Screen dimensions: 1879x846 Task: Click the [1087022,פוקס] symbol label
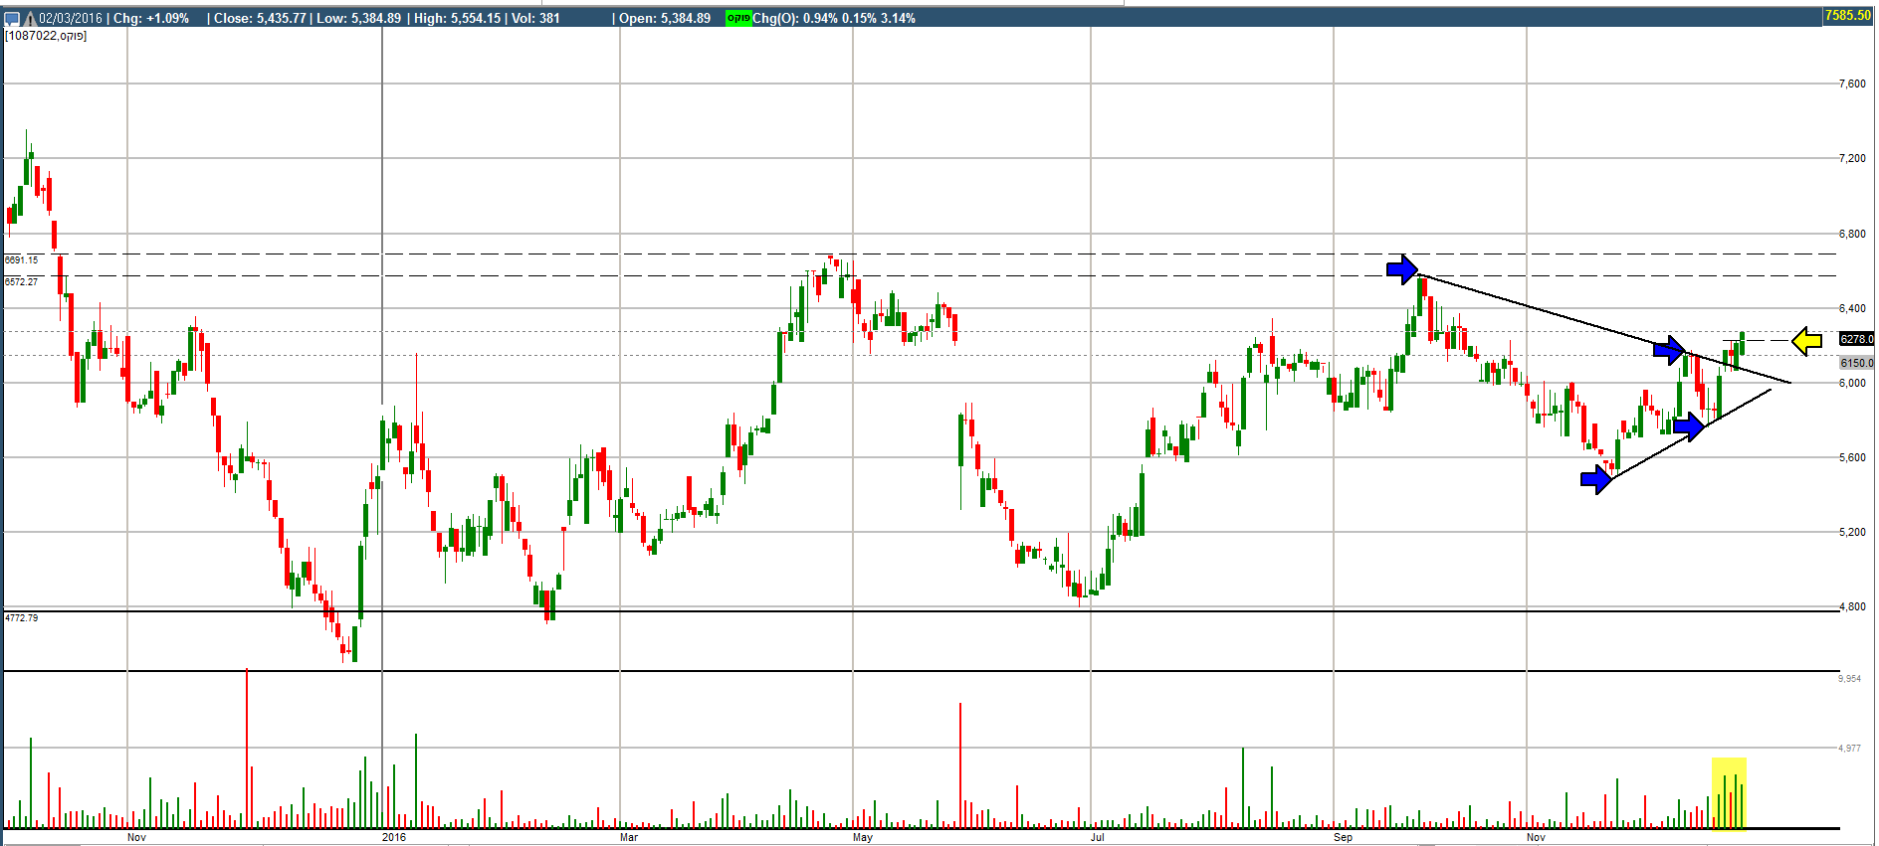(47, 36)
